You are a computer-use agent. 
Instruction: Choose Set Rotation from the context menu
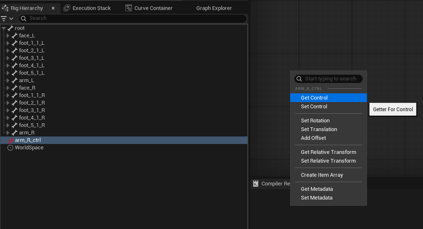click(328, 121)
